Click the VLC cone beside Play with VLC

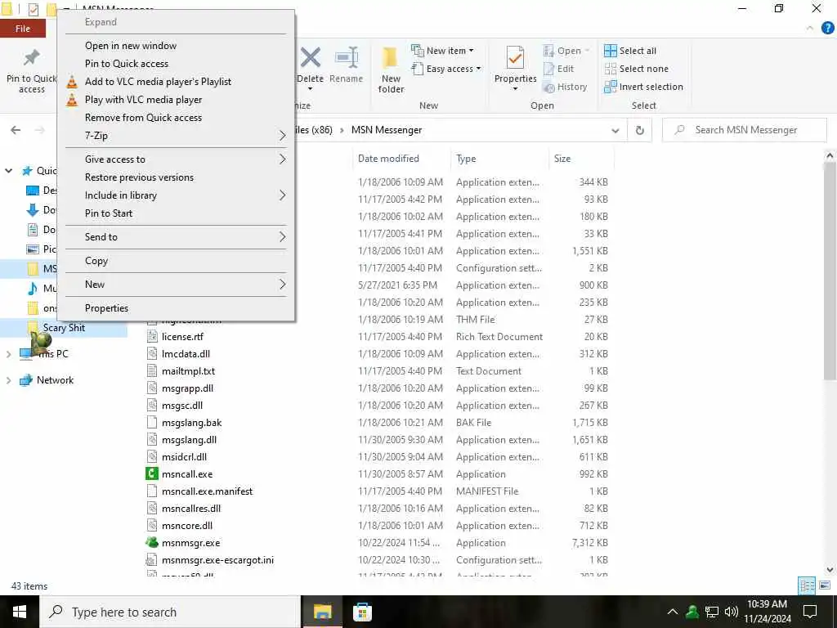[x=72, y=99]
